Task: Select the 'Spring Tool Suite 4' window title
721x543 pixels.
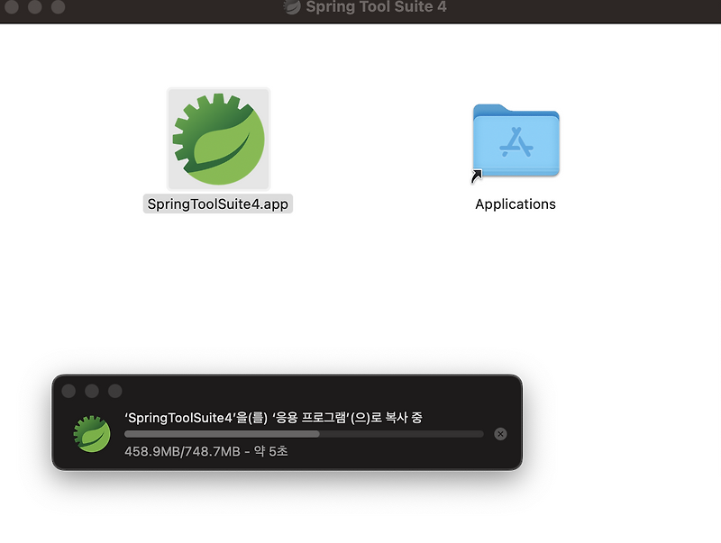Action: click(x=373, y=7)
